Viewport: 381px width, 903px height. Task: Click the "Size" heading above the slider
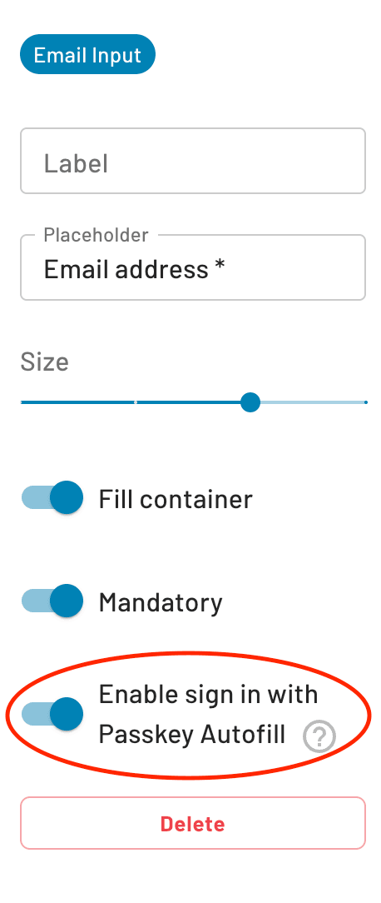44,362
